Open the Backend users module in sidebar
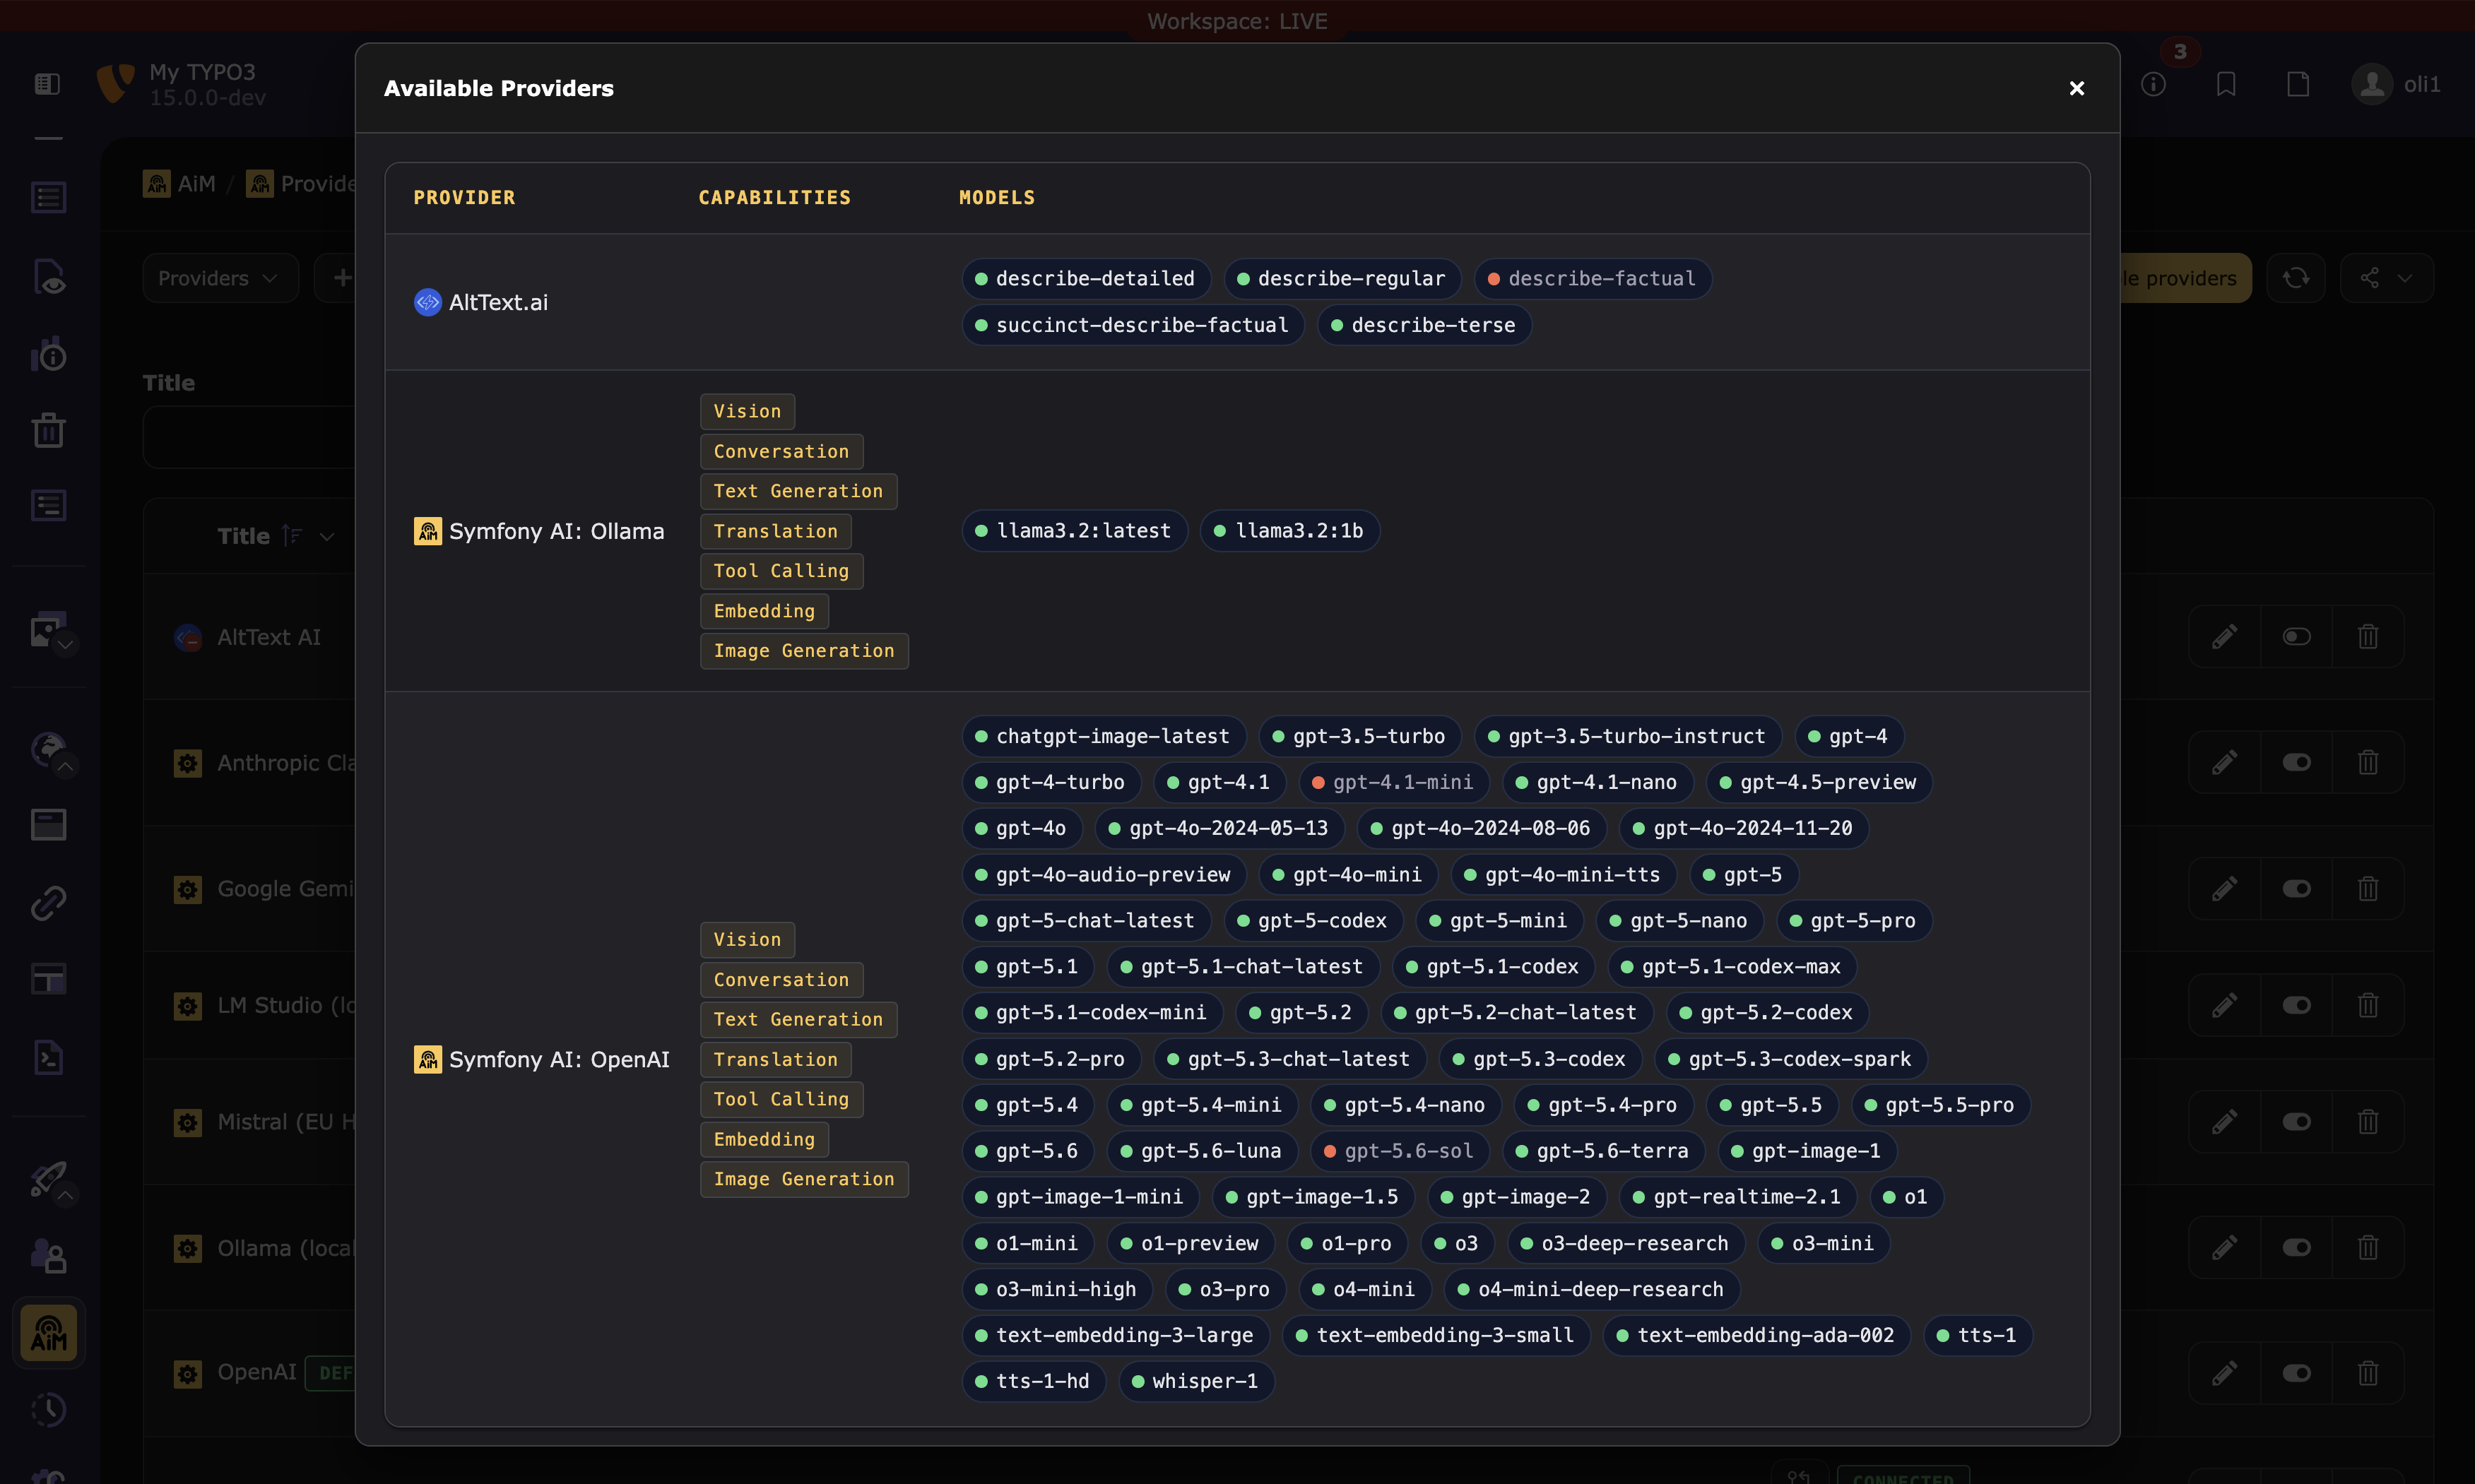Screen dimensions: 2475x1484 (x=48, y=1256)
